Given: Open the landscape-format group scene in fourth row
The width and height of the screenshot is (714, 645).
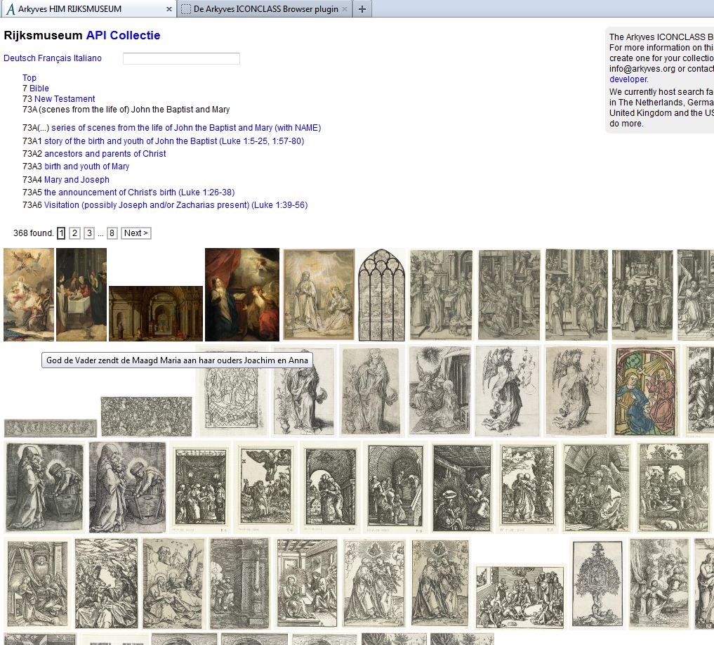Looking at the screenshot, I should click(x=520, y=597).
